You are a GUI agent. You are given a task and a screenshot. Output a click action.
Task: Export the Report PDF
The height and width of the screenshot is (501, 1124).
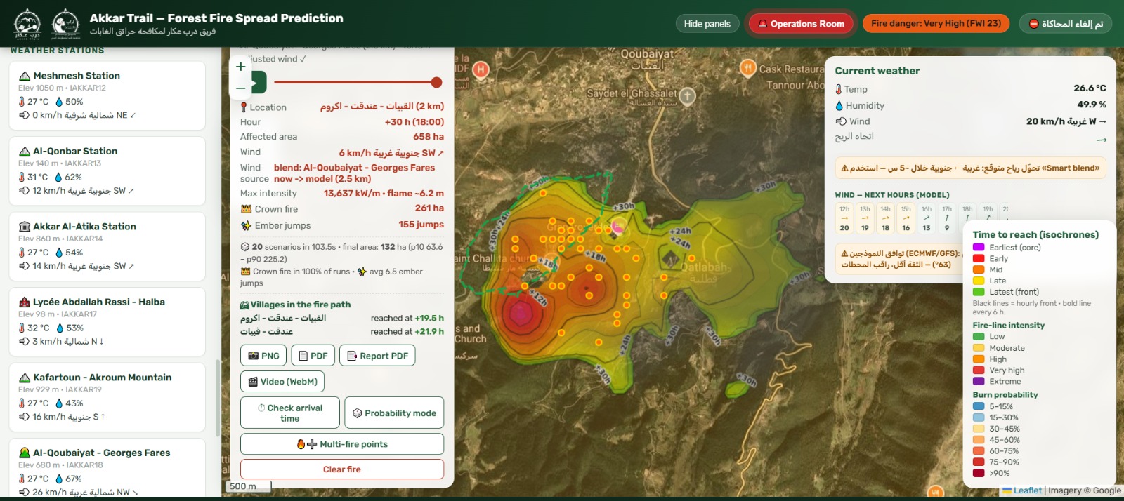[x=377, y=356]
